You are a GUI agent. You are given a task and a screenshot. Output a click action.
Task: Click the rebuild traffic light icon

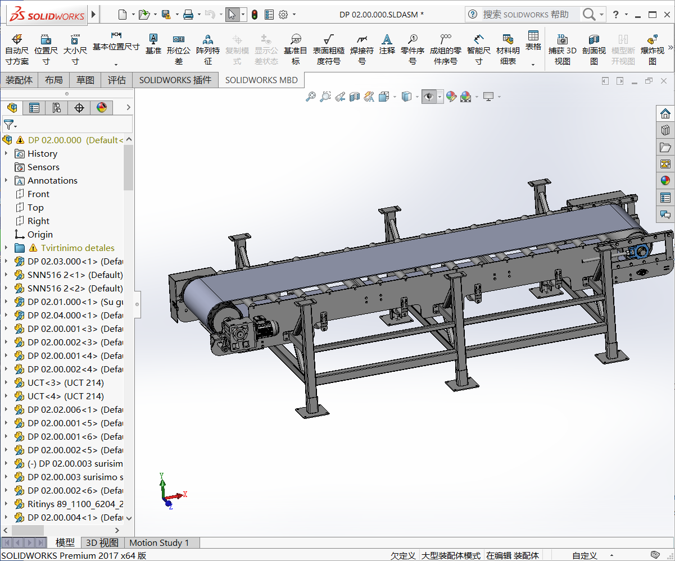tap(255, 15)
